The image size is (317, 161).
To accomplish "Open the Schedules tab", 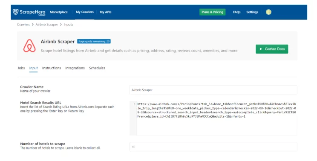I will pos(97,68).
